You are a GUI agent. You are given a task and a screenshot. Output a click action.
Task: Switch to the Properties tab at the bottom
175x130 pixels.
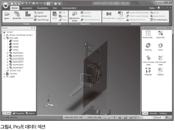(x=18, y=113)
